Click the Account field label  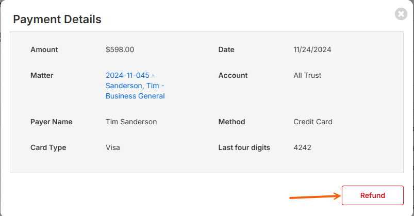[x=233, y=75]
